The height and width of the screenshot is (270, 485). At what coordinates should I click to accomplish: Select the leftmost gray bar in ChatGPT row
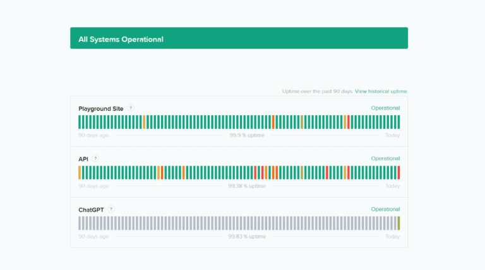[x=80, y=223]
